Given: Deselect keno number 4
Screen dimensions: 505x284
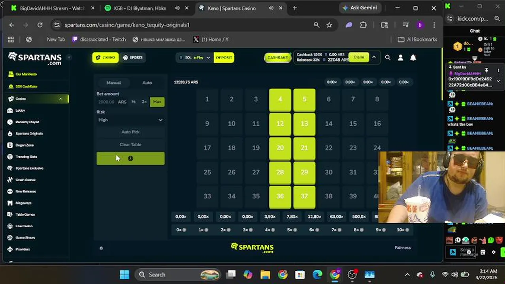Looking at the screenshot, I should pyautogui.click(x=280, y=99).
